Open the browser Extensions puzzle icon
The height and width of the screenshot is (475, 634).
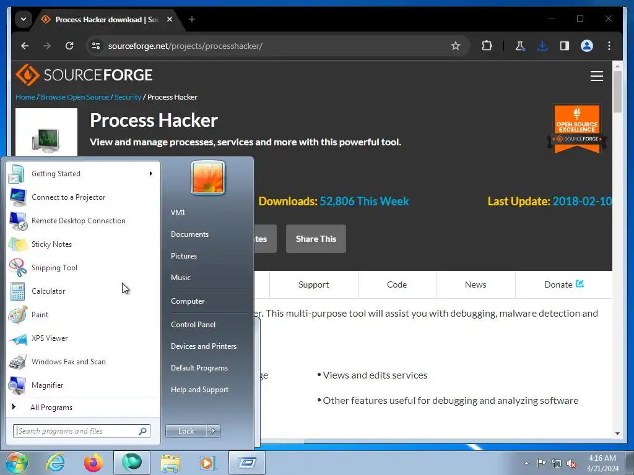tap(487, 46)
